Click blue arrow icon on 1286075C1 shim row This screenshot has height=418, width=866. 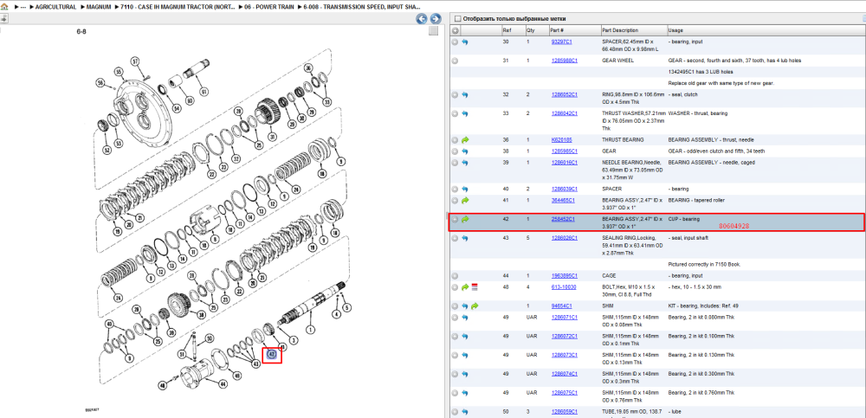pos(465,393)
